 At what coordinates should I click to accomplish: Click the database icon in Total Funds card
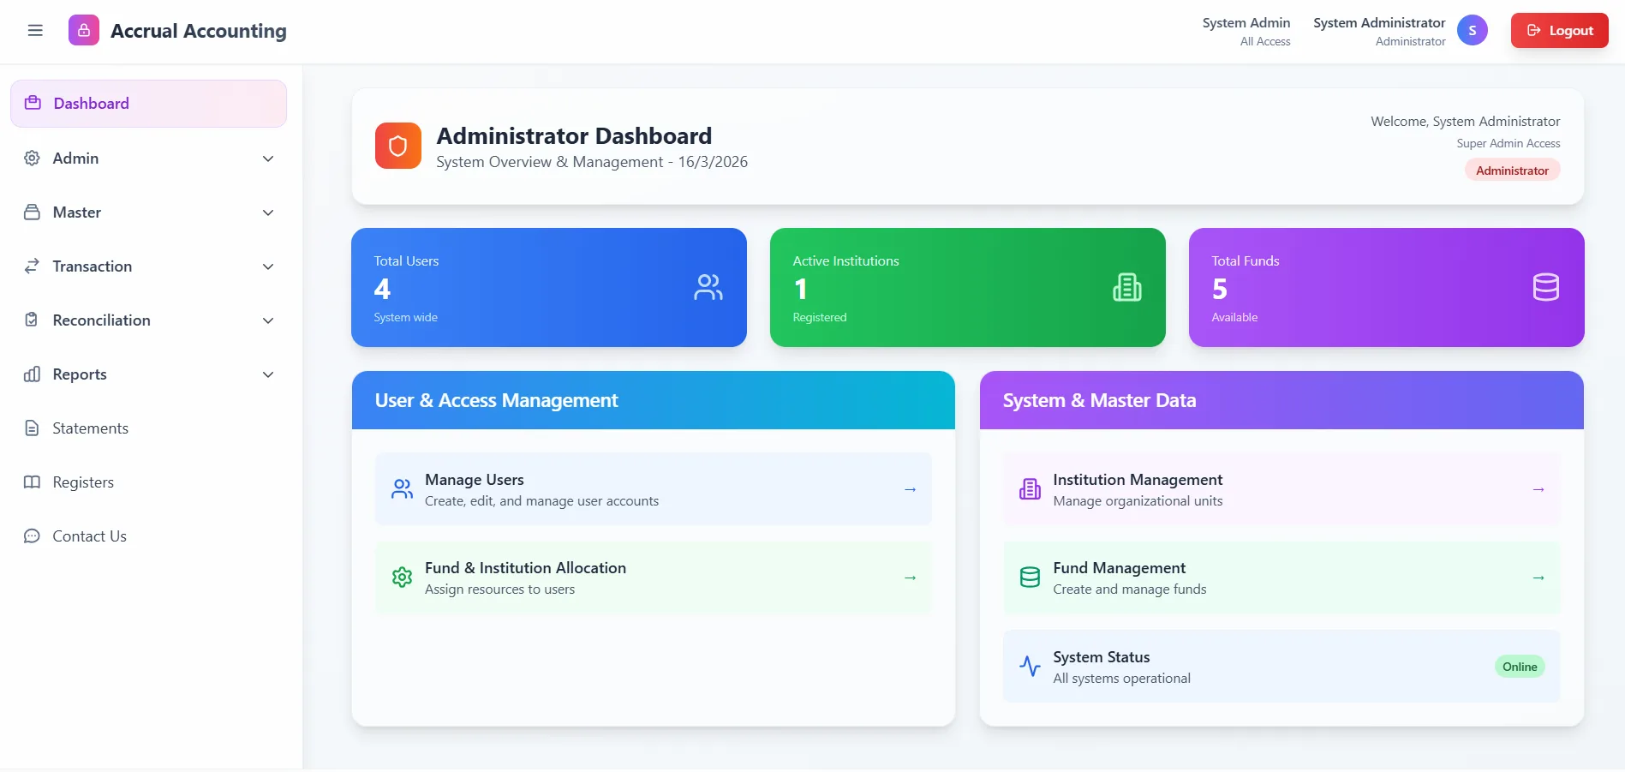coord(1545,287)
